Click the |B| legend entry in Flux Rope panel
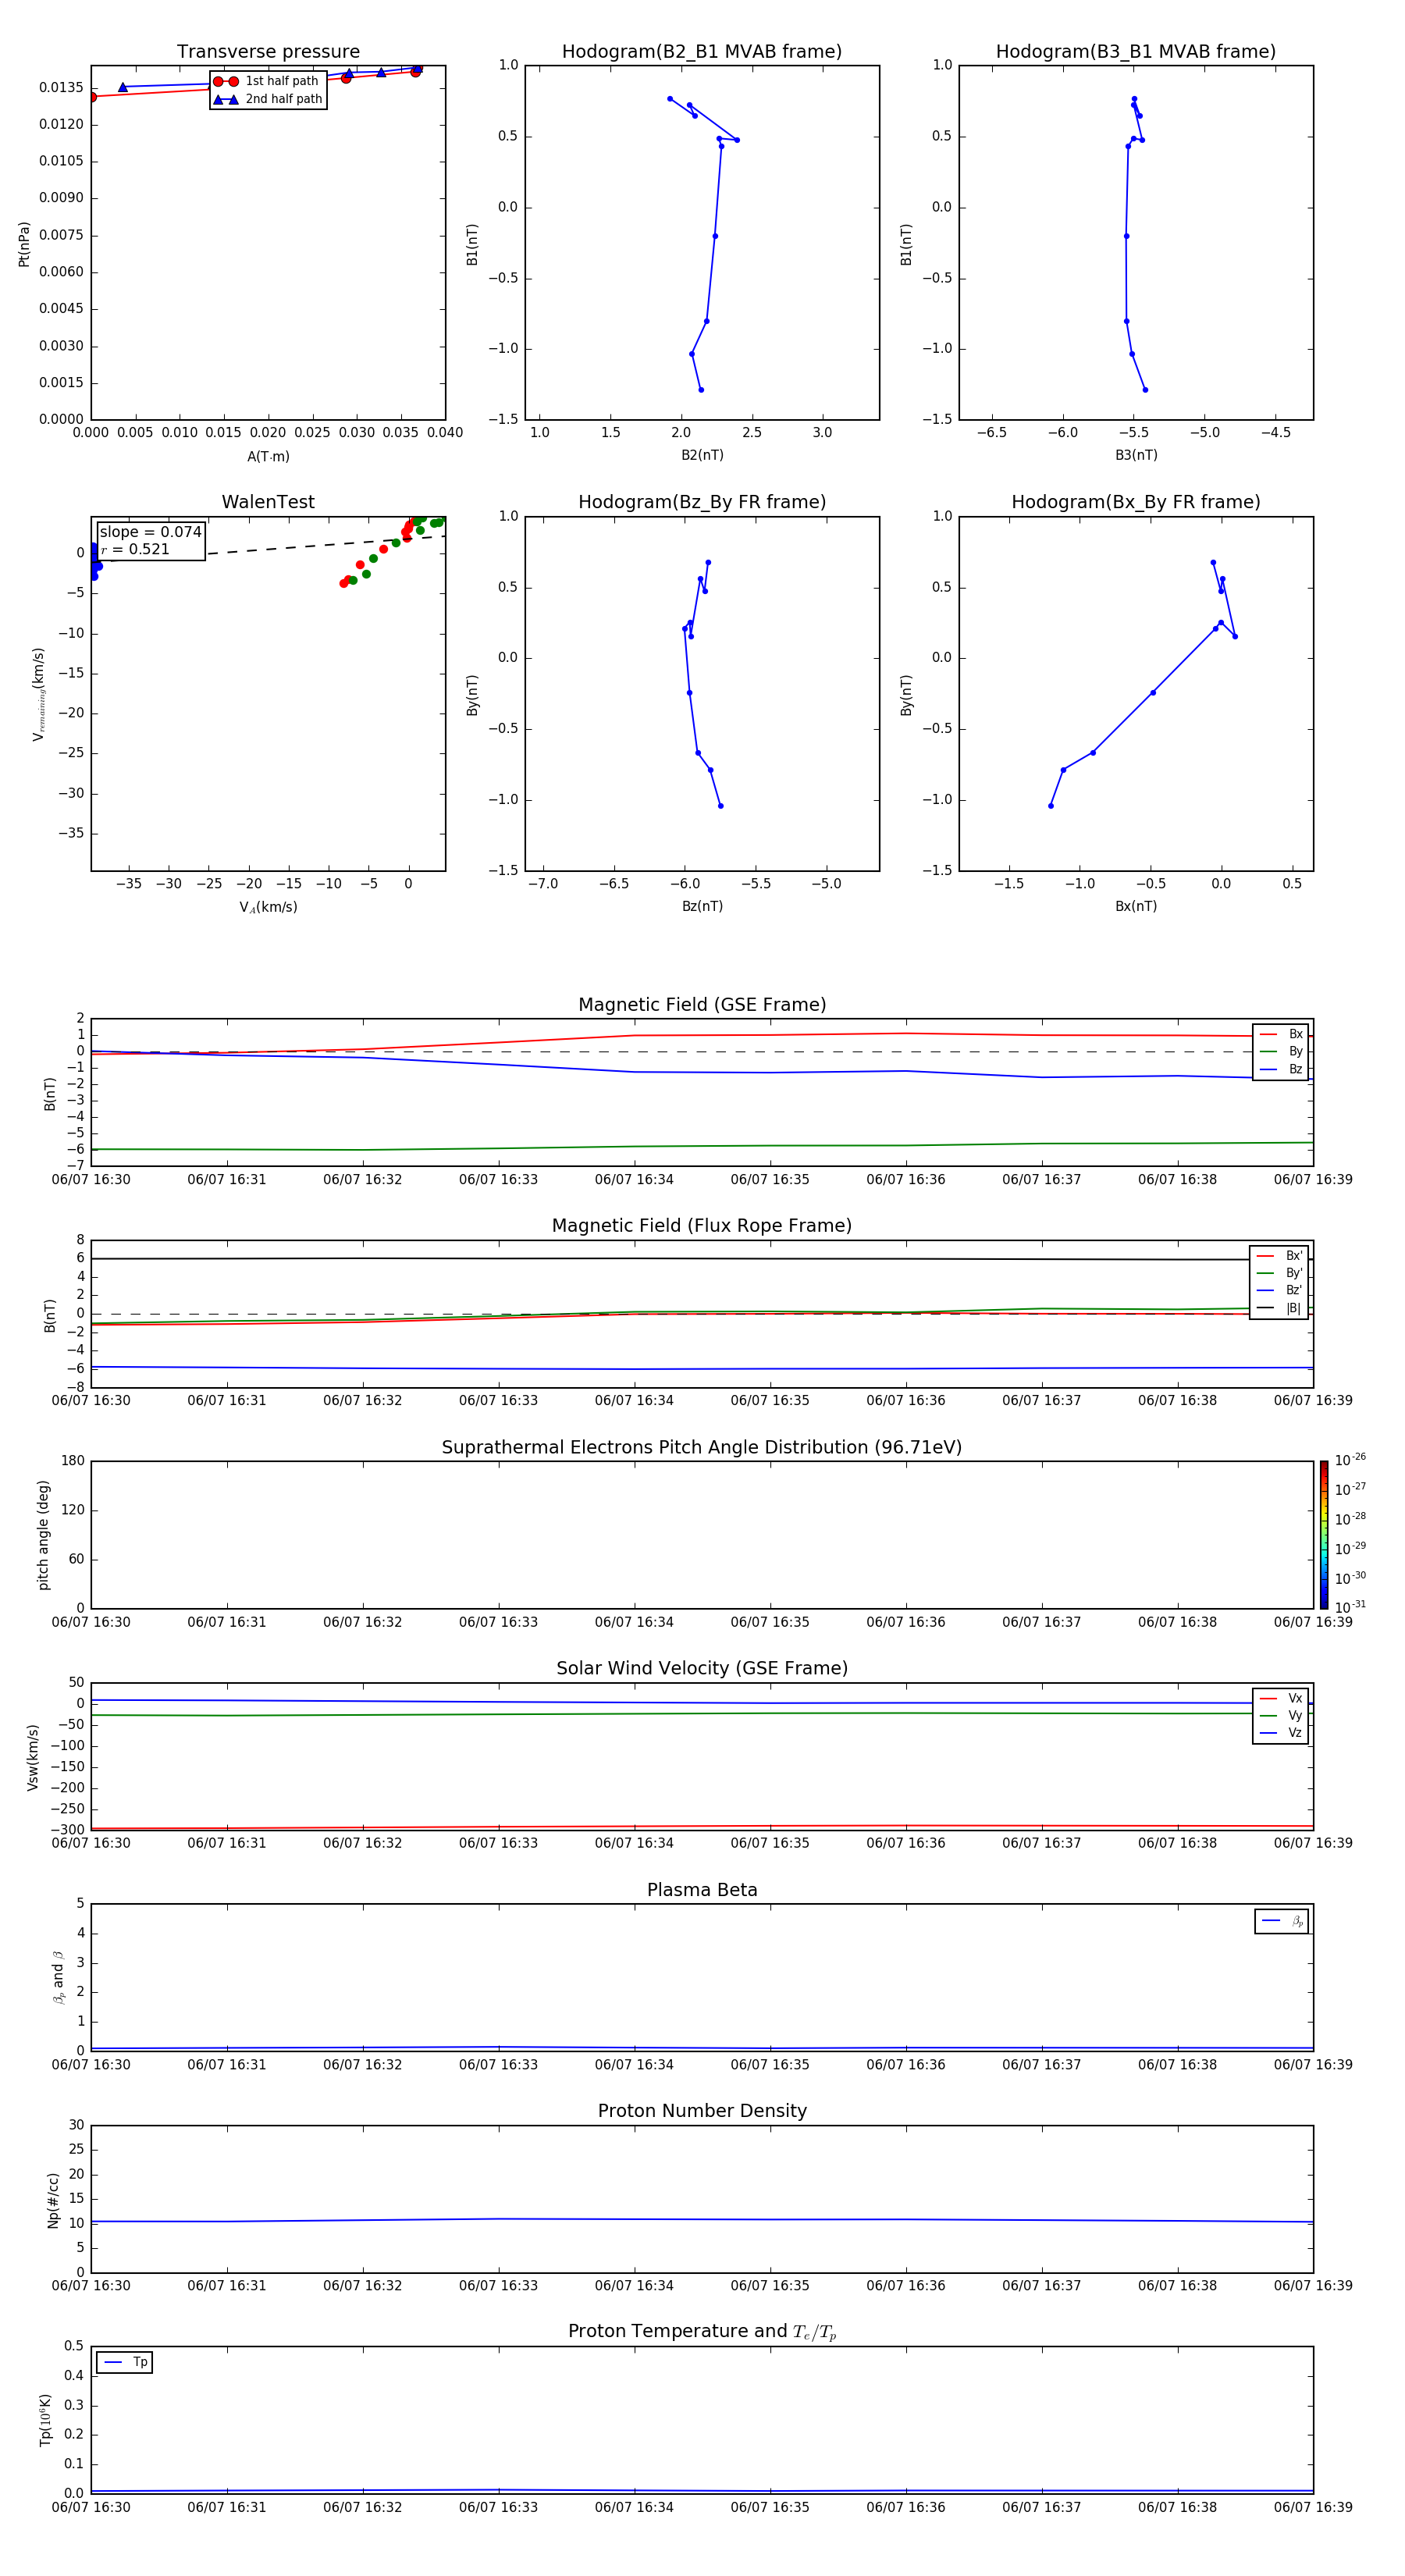The image size is (1405, 2576). coord(1279,1309)
